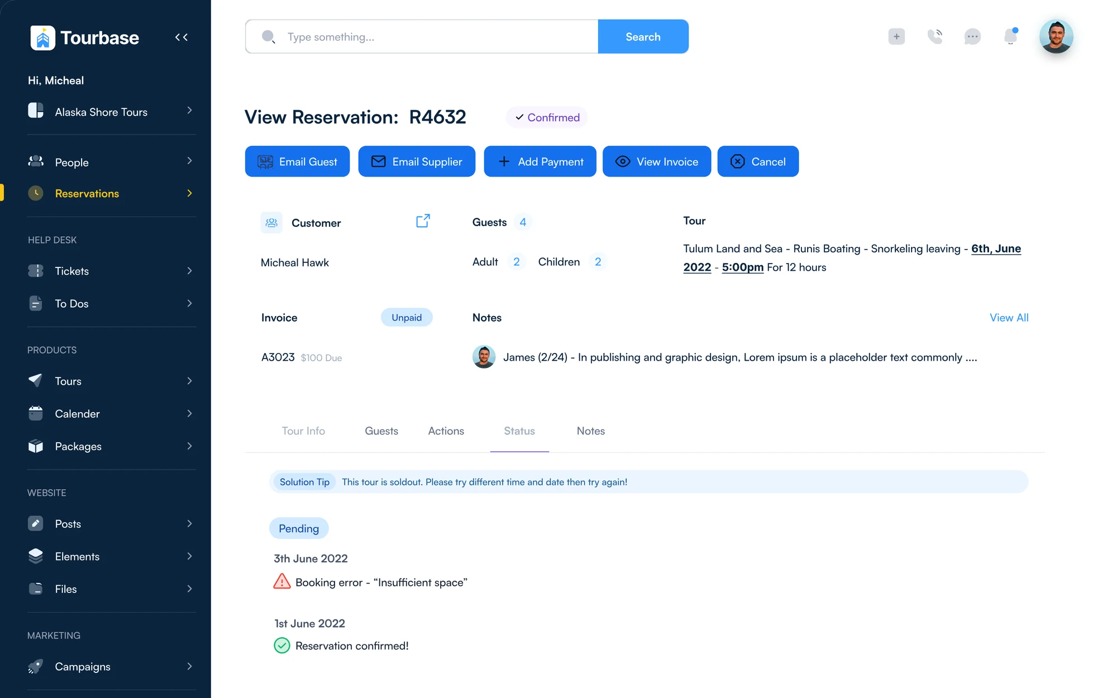
Task: Click the Customer section people icon
Action: (x=271, y=223)
